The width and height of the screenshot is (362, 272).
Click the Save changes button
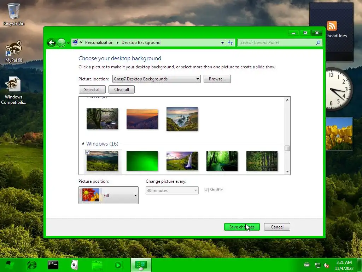[242, 227]
